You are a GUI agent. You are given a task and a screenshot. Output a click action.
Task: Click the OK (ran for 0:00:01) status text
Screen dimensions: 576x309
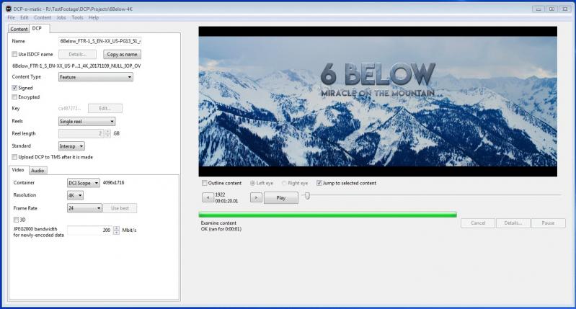(221, 229)
